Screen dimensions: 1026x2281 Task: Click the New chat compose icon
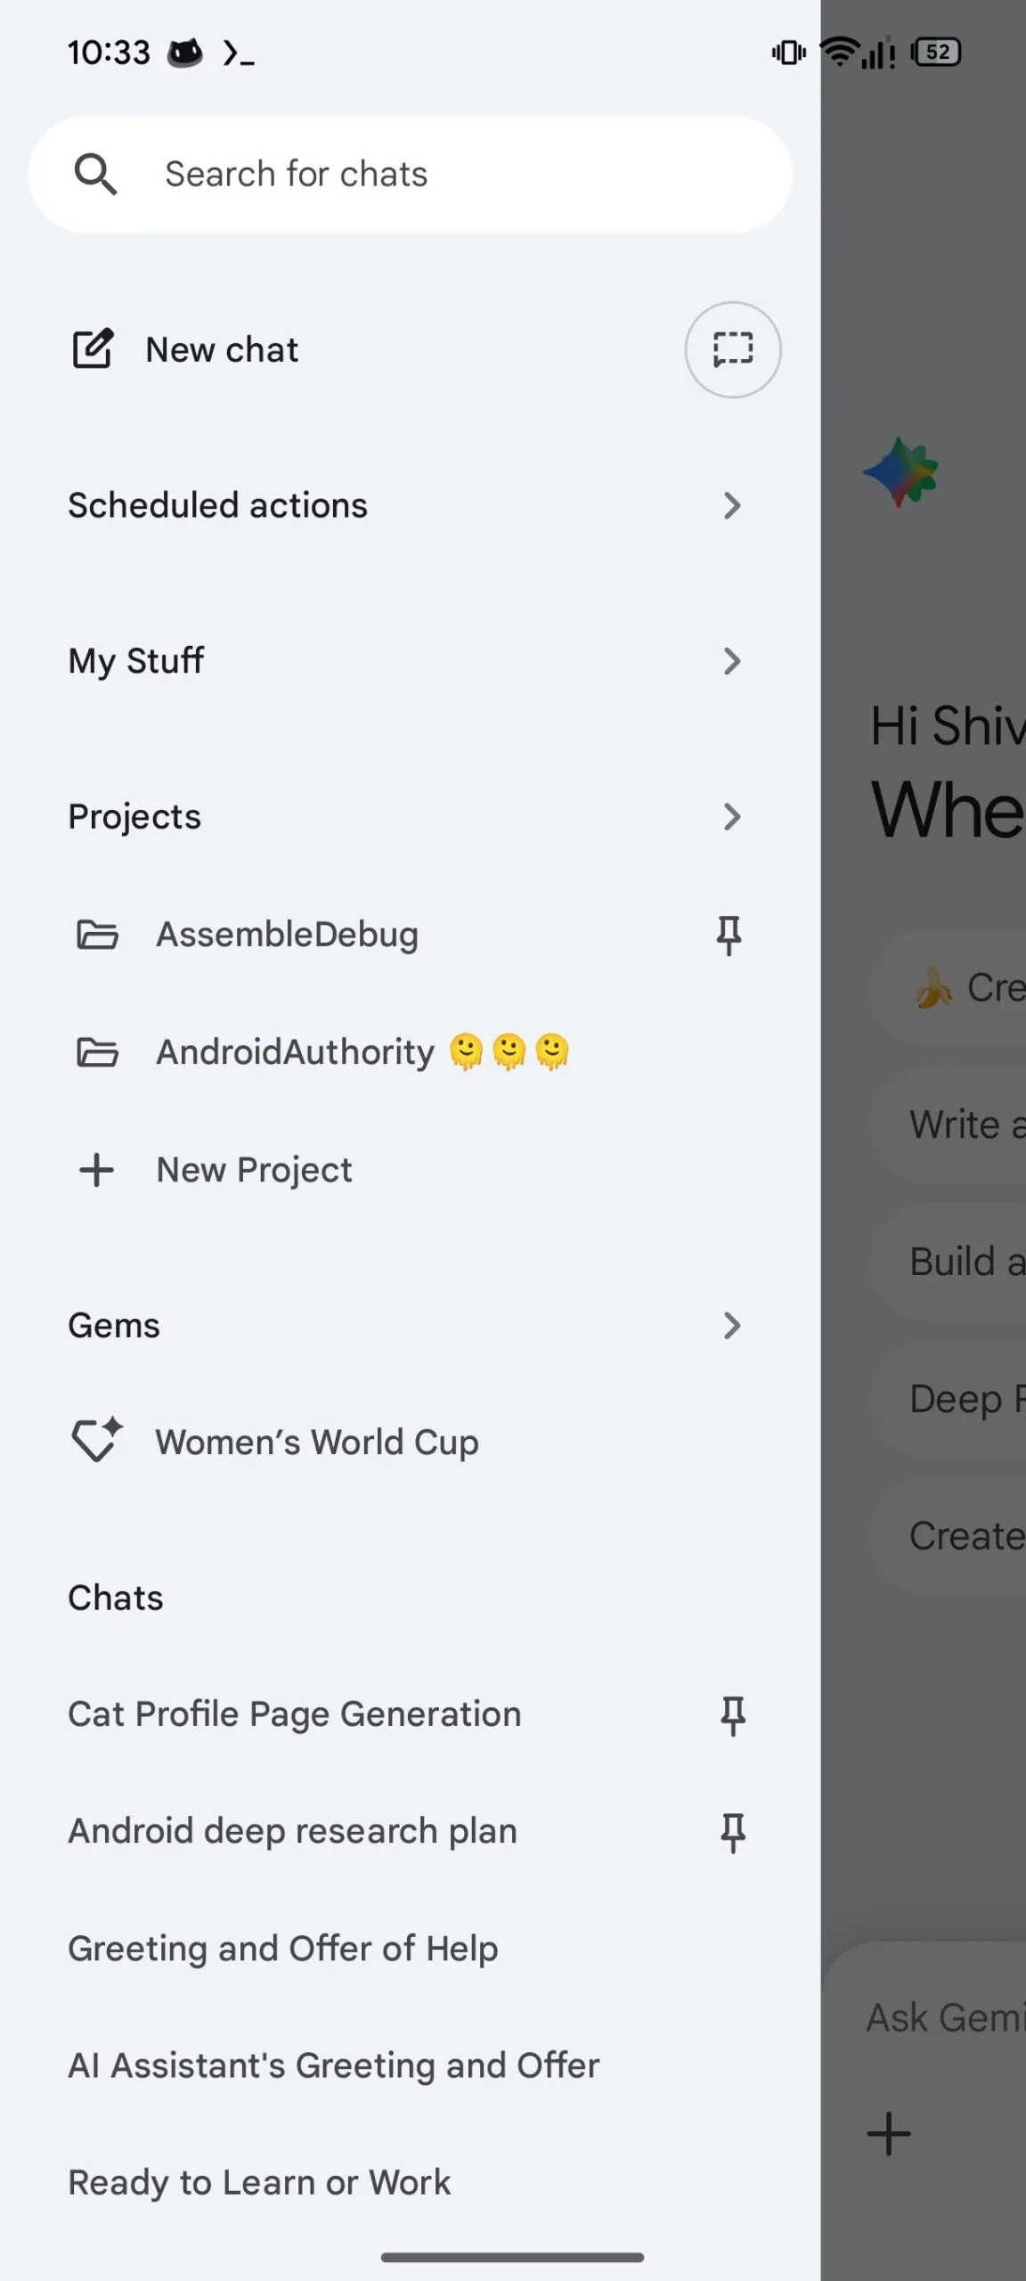tap(93, 349)
